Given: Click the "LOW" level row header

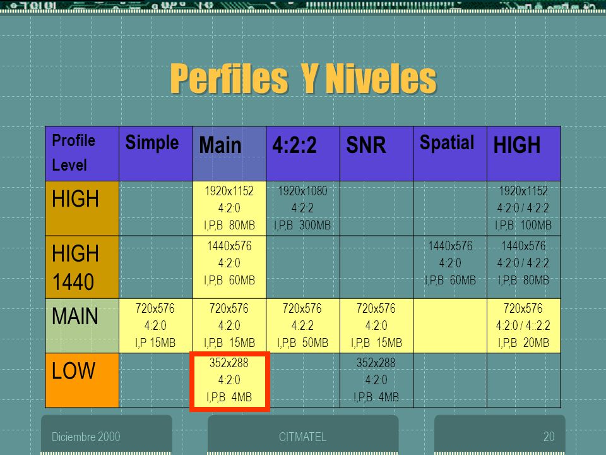Looking at the screenshot, I should pyautogui.click(x=82, y=380).
